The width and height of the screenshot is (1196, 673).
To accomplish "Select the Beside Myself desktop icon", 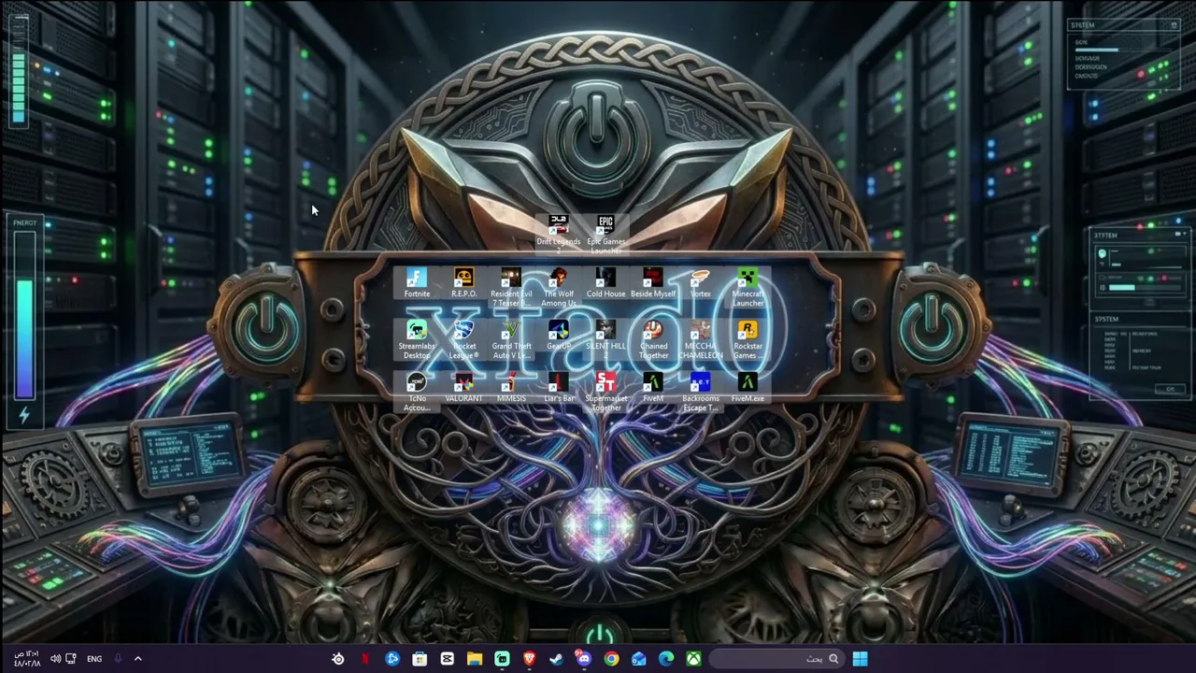I will coord(653,283).
